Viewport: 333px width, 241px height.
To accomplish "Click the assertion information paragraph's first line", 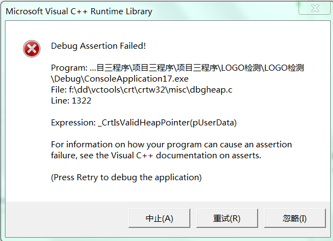I will tap(171, 145).
